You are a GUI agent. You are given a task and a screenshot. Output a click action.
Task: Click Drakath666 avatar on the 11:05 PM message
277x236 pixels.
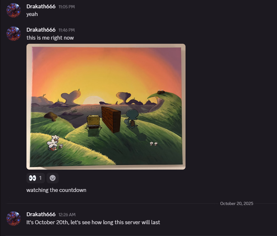[x=13, y=10]
